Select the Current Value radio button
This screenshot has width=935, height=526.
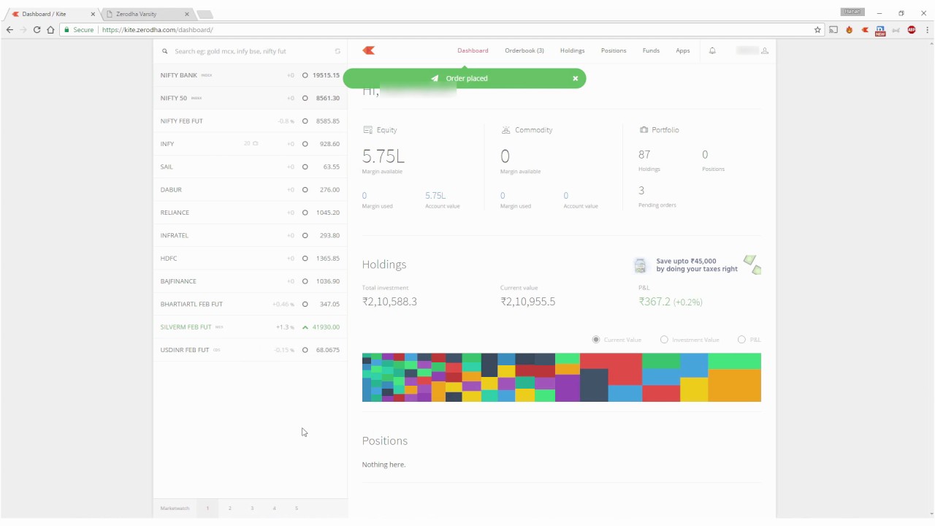click(596, 340)
